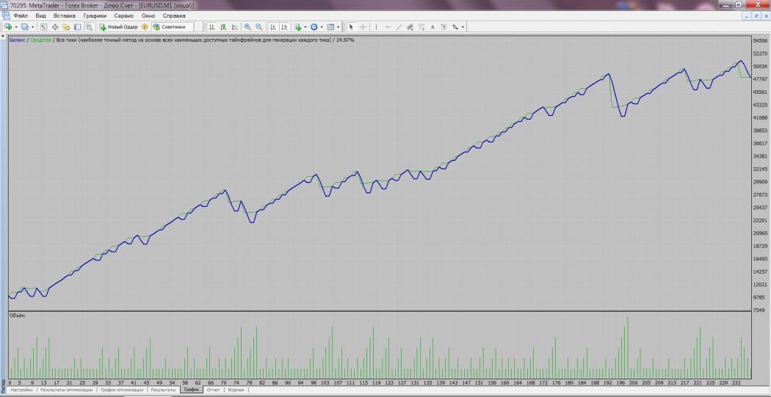Switch to the График оптимизации tab
Image resolution: width=771 pixels, height=397 pixels.
pos(121,390)
